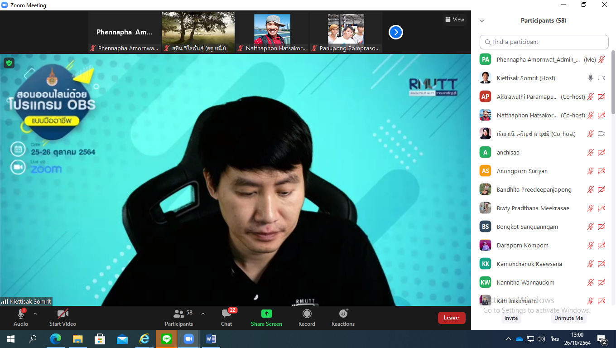The image size is (616, 348).
Task: Open LINE app from taskbar
Action: pos(167,339)
